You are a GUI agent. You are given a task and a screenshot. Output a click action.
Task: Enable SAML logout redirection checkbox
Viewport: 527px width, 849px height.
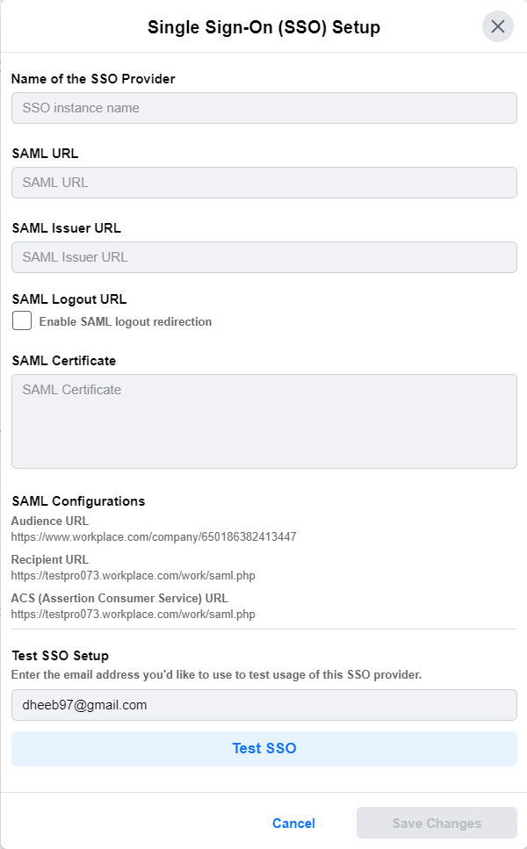22,321
